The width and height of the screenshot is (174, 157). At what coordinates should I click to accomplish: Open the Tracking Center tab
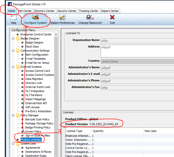pos(89,11)
